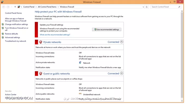The height and width of the screenshot is (104, 185).
Task: Open the recent locations dropdown arrow
Action: point(11,7)
